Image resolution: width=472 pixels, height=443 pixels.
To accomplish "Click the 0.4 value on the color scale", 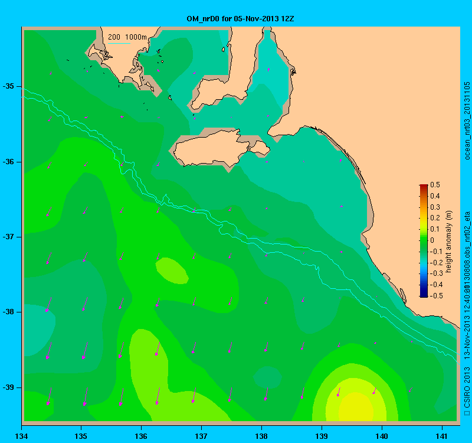I will [435, 196].
